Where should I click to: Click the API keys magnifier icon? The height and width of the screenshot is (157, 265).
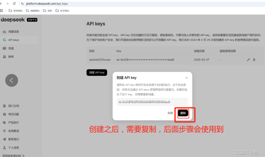point(4,40)
